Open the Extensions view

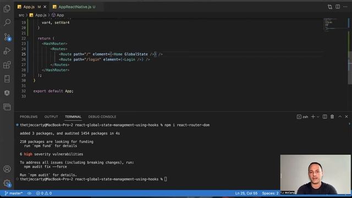pos(7,65)
